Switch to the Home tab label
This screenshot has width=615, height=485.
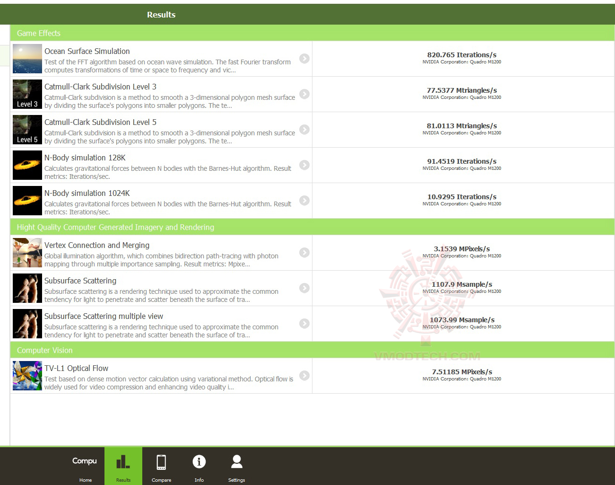point(86,480)
